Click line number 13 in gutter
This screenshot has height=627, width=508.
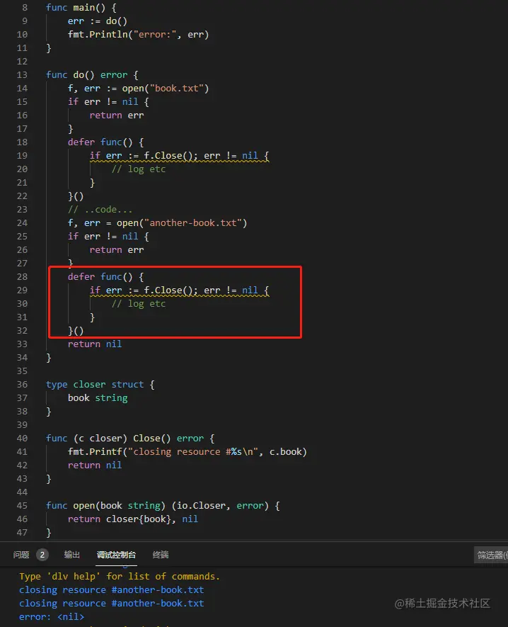(22, 75)
